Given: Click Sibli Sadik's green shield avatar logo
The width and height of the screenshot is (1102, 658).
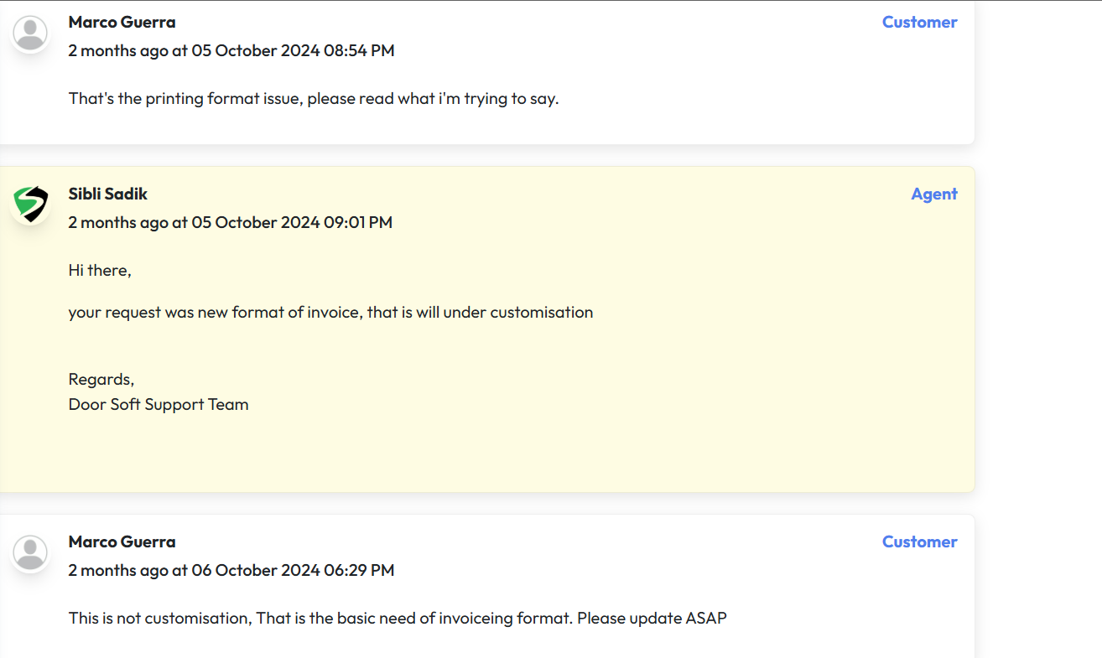Looking at the screenshot, I should click(x=31, y=205).
